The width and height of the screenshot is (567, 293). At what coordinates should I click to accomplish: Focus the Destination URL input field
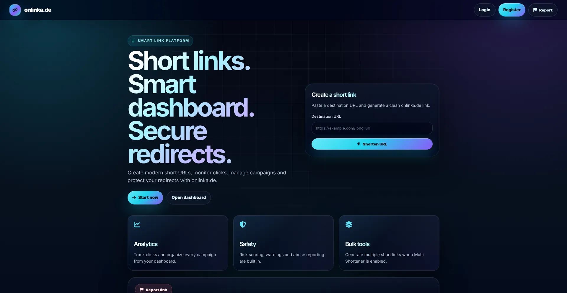click(x=372, y=128)
